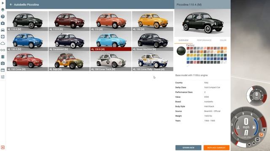The height and width of the screenshot is (151, 270).
Task: Click the Years row label
Action: point(178,121)
